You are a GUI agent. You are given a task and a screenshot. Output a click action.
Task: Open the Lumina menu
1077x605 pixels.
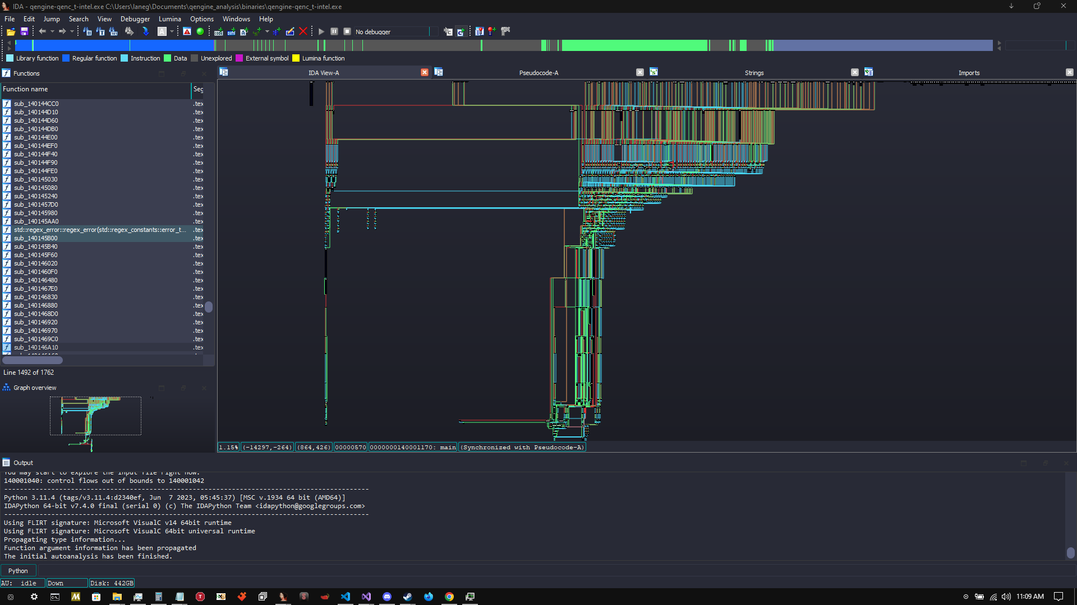169,19
